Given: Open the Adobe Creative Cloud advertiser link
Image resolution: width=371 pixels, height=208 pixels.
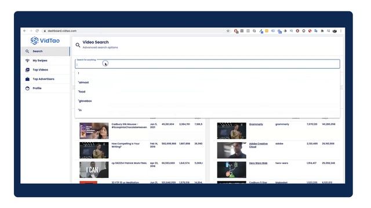Looking at the screenshot, I should pyautogui.click(x=259, y=145).
